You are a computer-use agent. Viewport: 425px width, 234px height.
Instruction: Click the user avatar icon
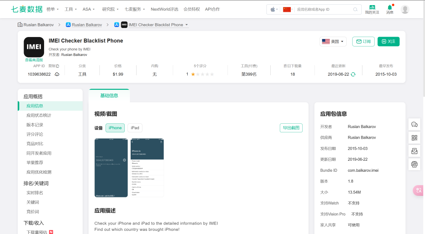coord(405,9)
